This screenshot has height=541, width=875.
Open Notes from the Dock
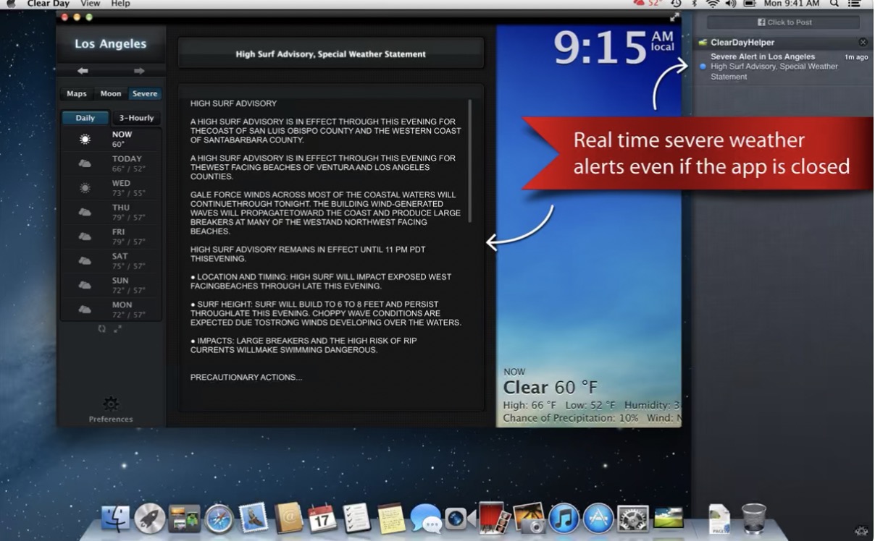coord(391,519)
